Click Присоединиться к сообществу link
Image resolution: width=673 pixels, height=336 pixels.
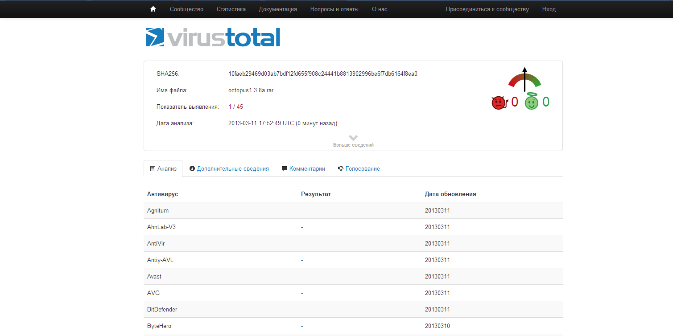(487, 9)
